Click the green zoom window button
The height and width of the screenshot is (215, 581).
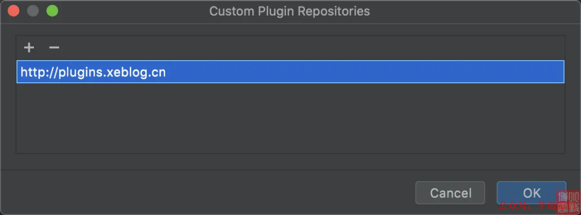52,11
